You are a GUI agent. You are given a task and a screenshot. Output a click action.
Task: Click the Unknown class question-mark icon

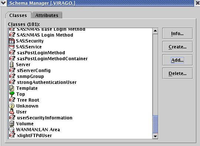coord(12,106)
